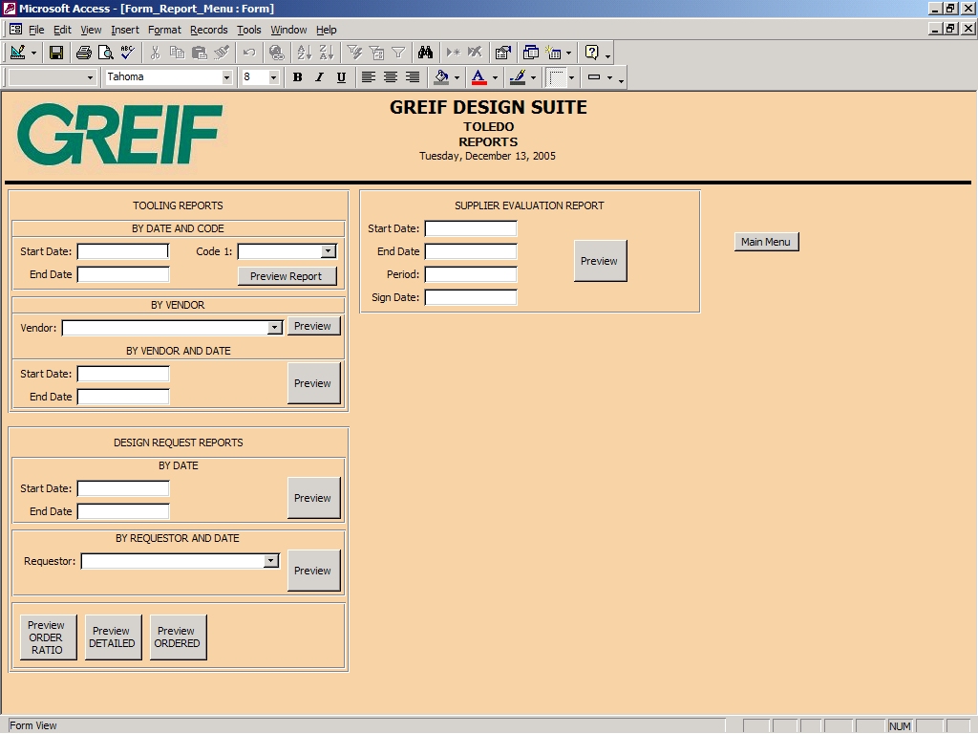Click the Line/Border Color pen

tap(517, 77)
